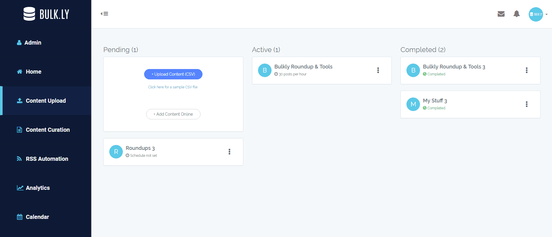Open options menu for My Stuff 3
This screenshot has height=237, width=552.
[527, 104]
